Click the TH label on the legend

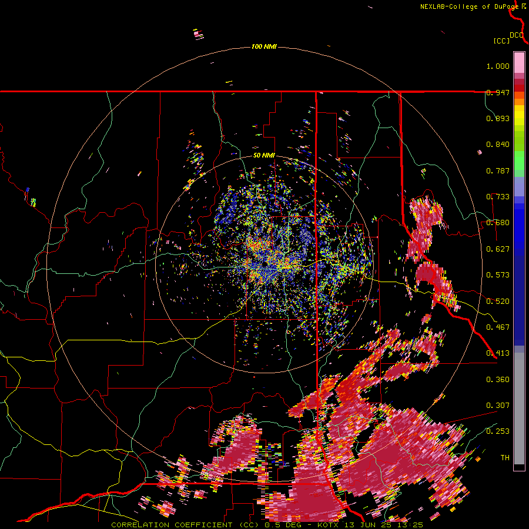[x=505, y=458]
